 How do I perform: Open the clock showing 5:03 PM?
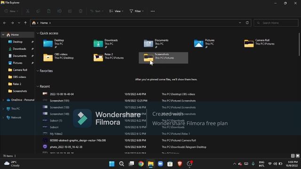click(292, 164)
